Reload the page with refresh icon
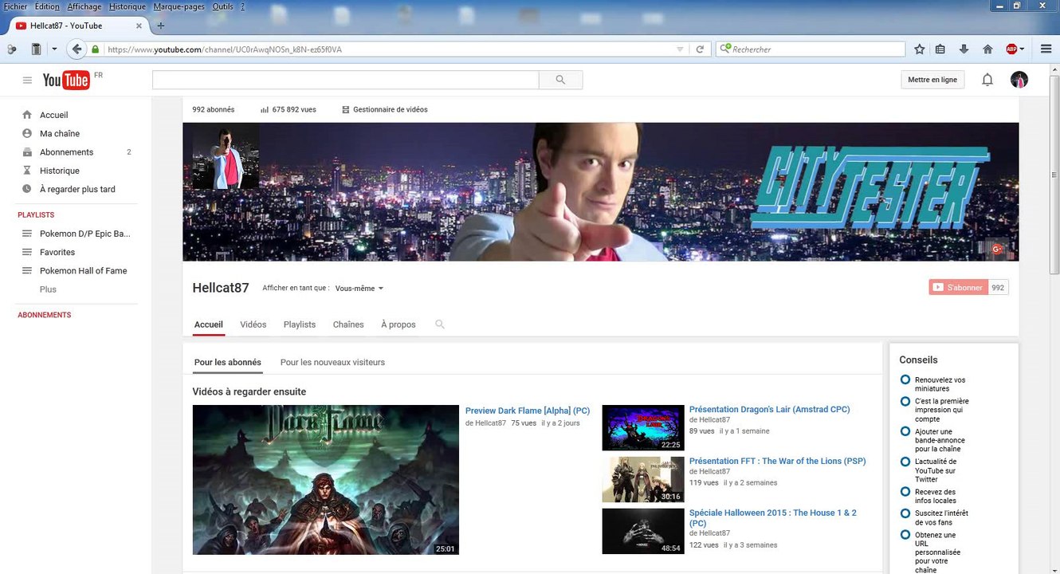Image resolution: width=1060 pixels, height=574 pixels. 700,49
